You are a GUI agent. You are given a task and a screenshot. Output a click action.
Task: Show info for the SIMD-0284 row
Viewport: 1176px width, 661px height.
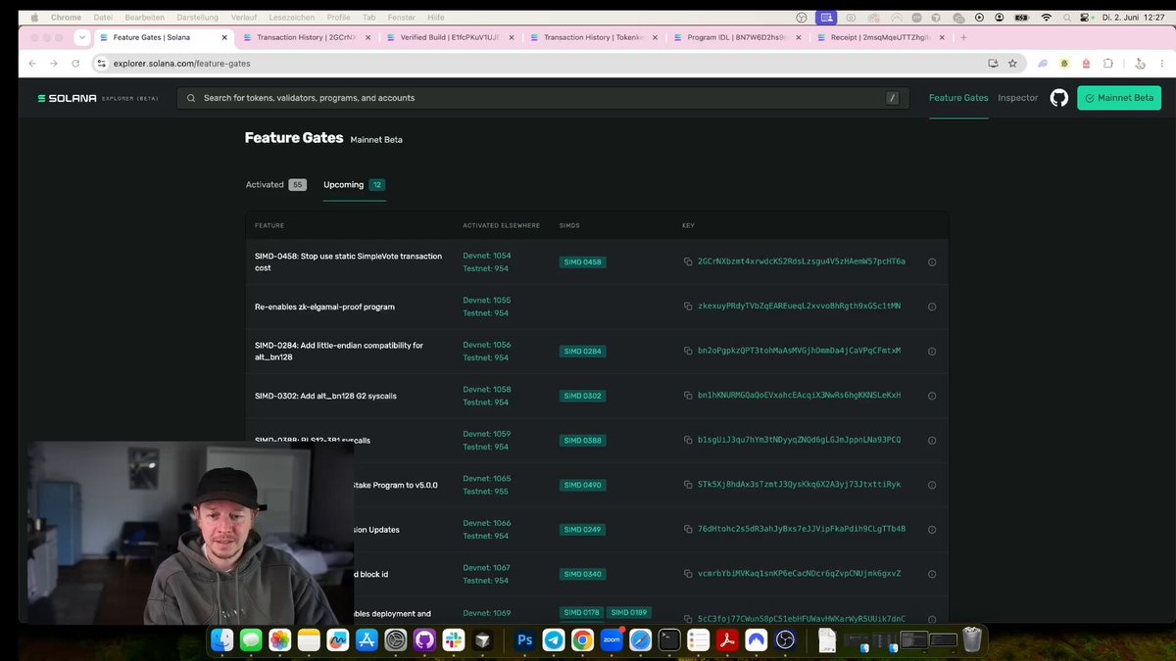pyautogui.click(x=932, y=352)
